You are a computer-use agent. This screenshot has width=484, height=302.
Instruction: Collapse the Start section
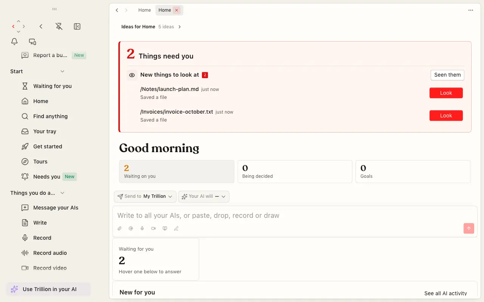pyautogui.click(x=62, y=71)
